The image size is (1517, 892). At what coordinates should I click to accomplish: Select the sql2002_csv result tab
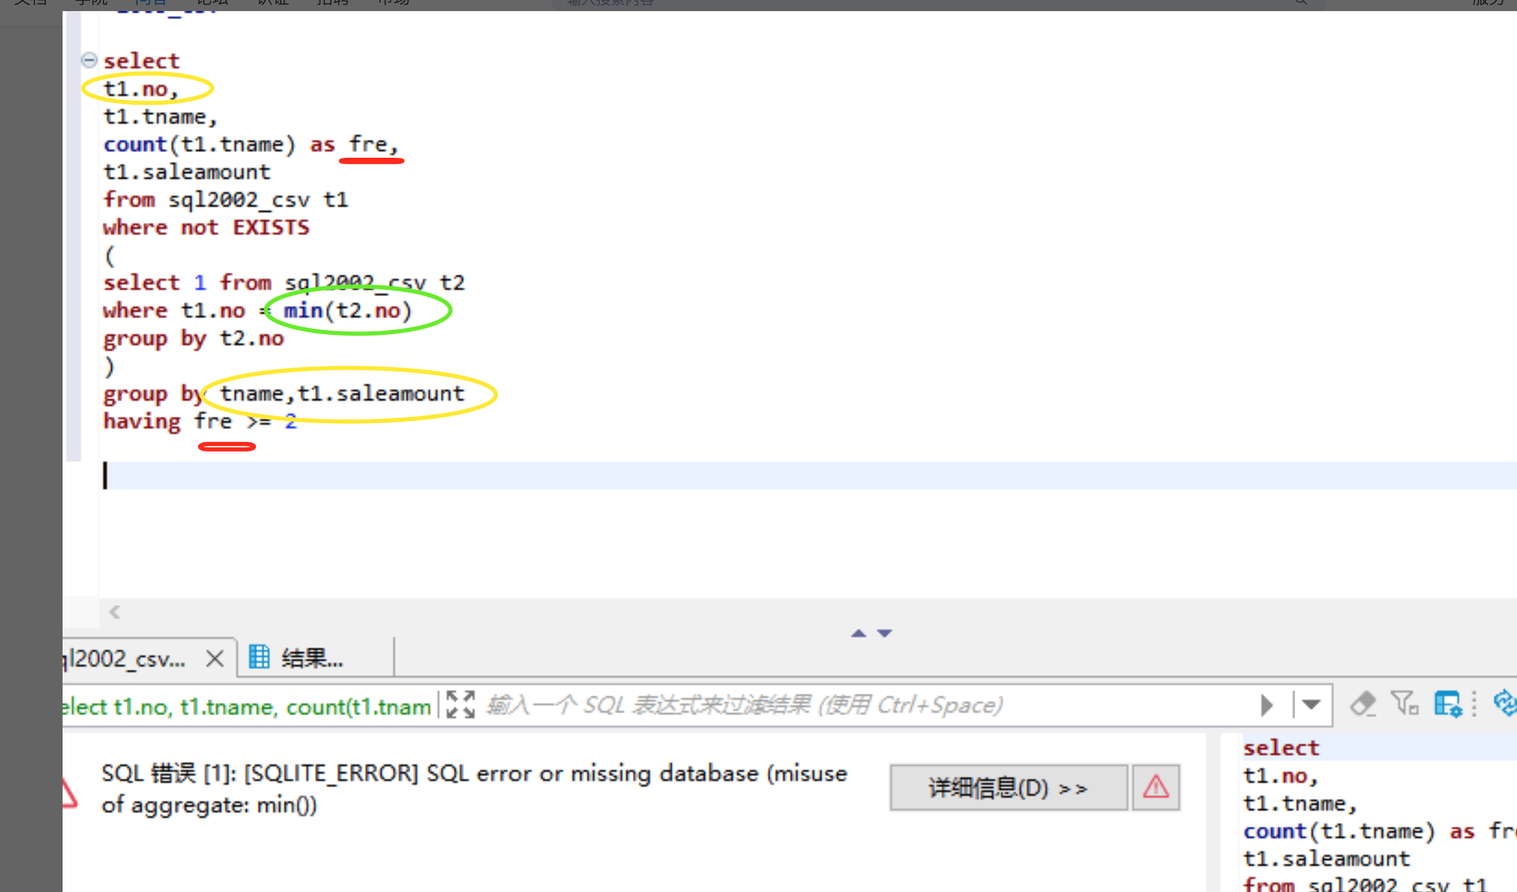click(x=129, y=658)
